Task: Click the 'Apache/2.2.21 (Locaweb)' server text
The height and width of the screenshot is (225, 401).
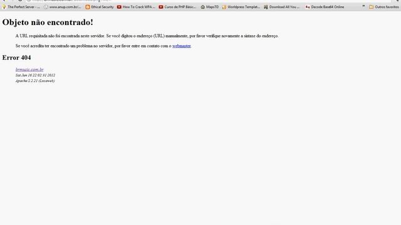Action: point(35,81)
